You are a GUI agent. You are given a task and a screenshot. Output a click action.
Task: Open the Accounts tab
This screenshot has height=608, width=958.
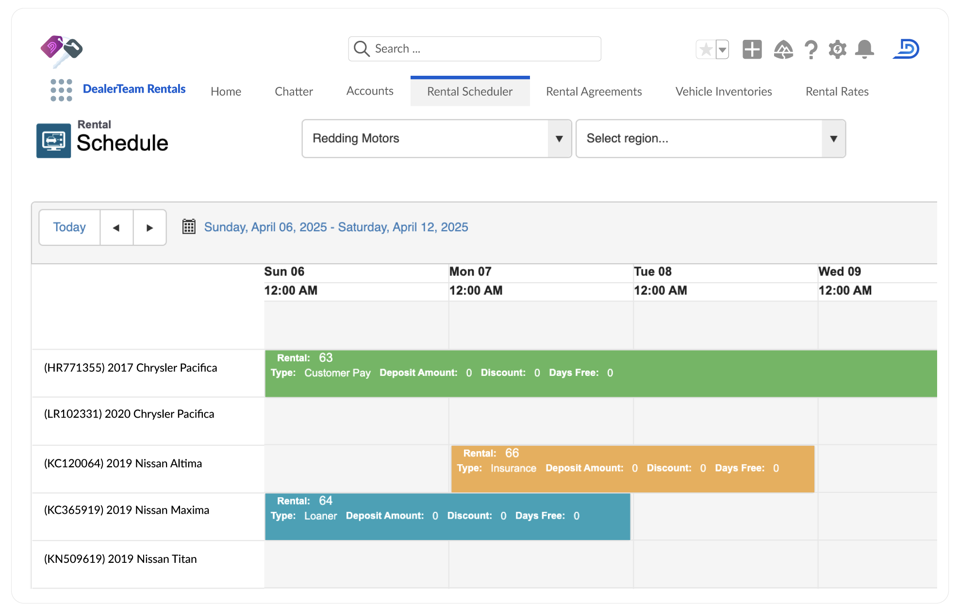click(x=370, y=91)
